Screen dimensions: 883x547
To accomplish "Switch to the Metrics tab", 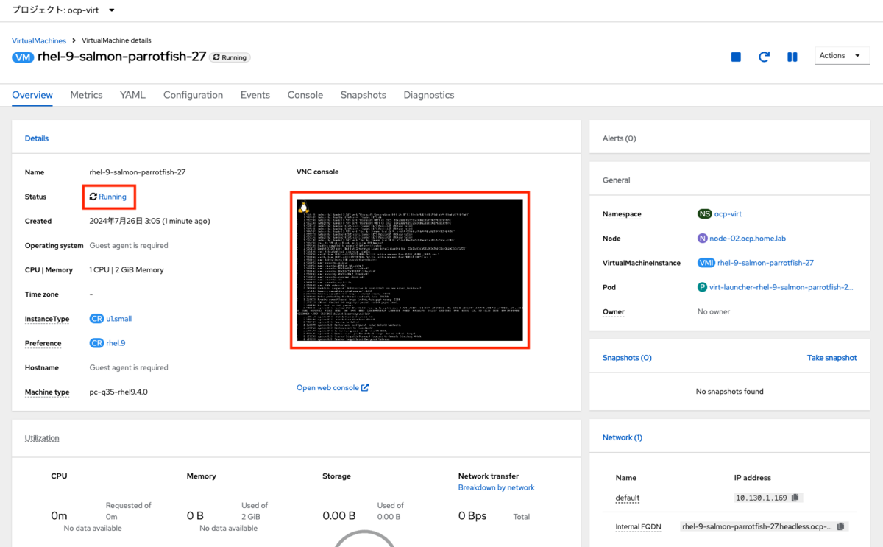I will [x=86, y=95].
